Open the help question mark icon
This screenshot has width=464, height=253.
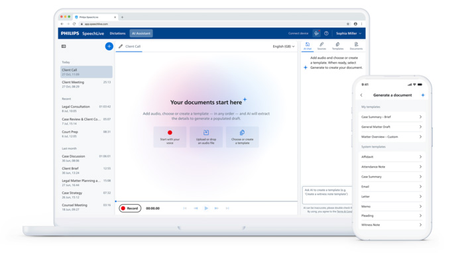coord(326,33)
